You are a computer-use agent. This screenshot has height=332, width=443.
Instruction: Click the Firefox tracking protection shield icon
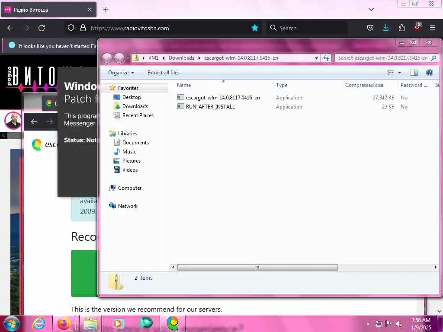coord(71,28)
